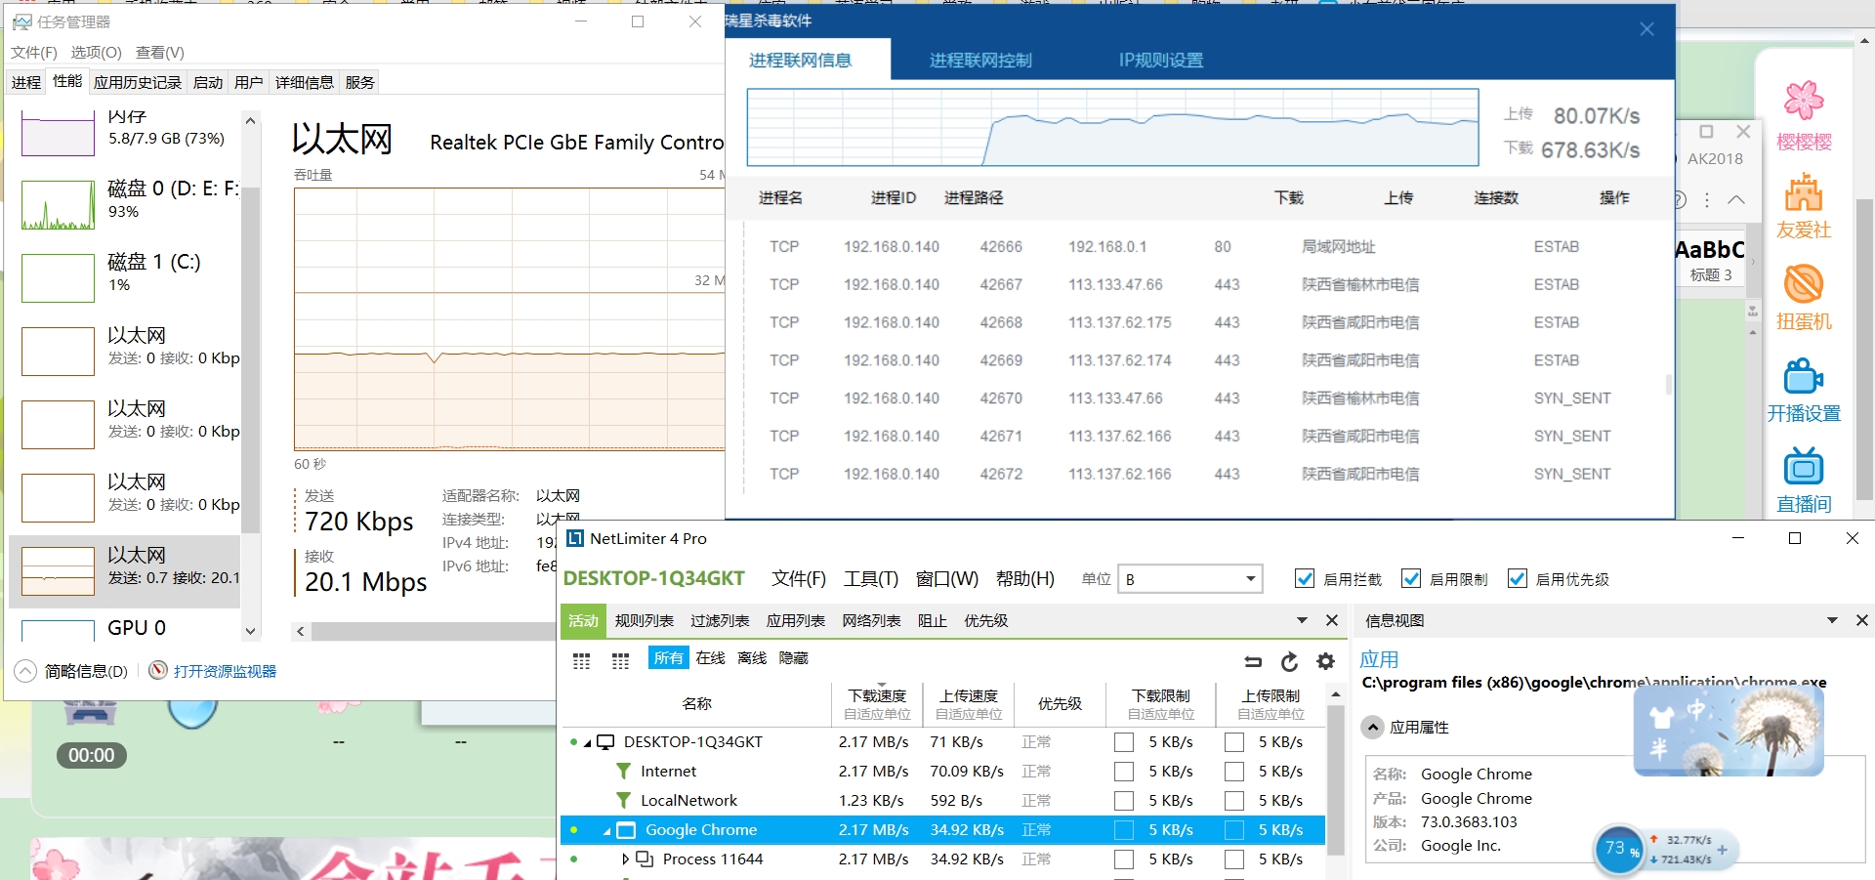This screenshot has width=1875, height=880.
Task: Open the 详细信息 tab in Task Manager
Action: 304,82
